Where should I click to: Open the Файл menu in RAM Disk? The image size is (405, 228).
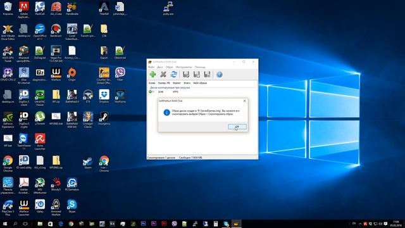pos(151,67)
